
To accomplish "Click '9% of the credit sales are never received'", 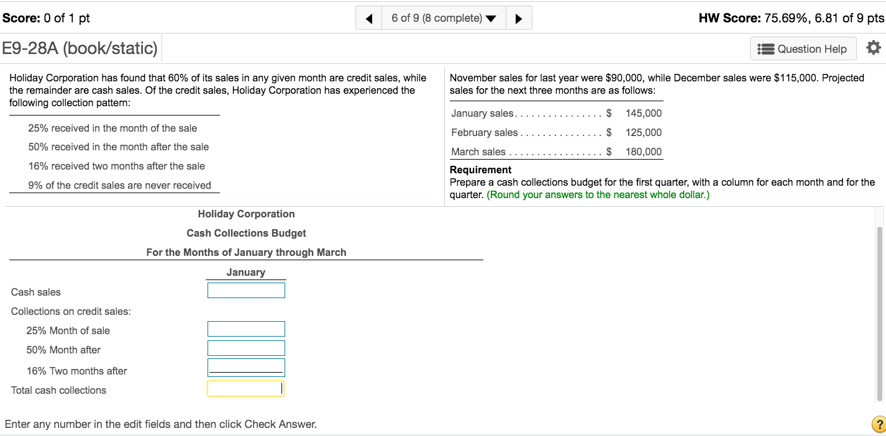I will pos(120,185).
